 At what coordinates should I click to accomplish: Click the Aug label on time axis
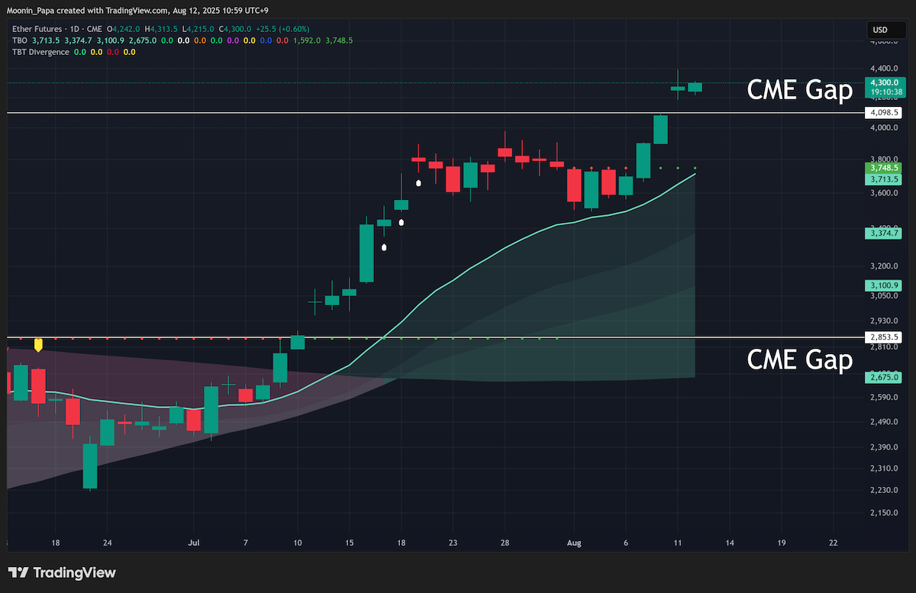575,543
